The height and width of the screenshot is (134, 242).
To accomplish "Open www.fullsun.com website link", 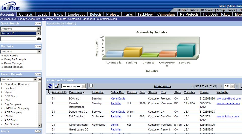I will coord(228,116).
